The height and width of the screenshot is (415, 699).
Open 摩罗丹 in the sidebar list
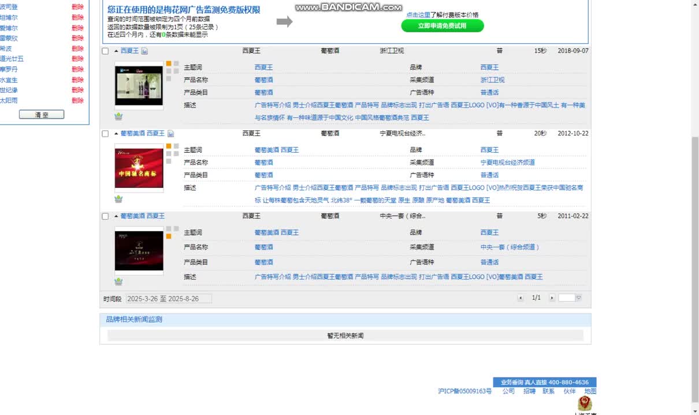point(9,69)
